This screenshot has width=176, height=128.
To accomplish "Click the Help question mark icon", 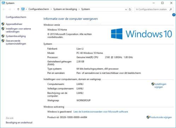I will (x=174, y=15).
